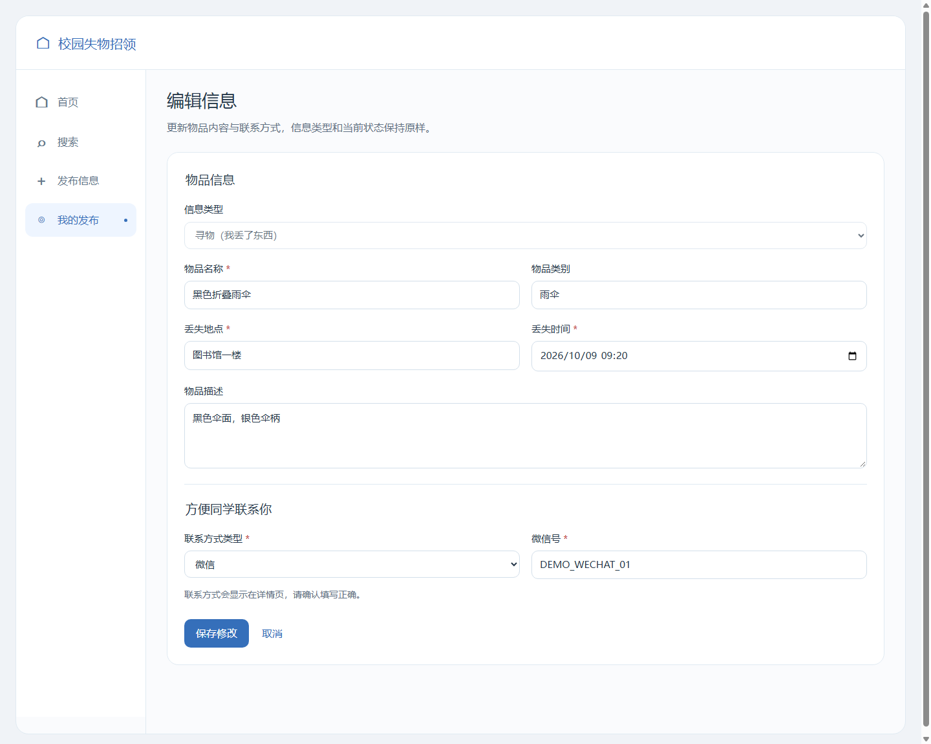
Task: Click the 微信号 label
Action: click(546, 539)
